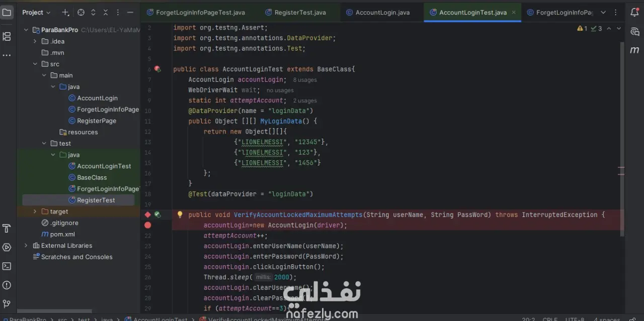644x321 pixels.
Task: Select the resources folder
Action: (78, 132)
